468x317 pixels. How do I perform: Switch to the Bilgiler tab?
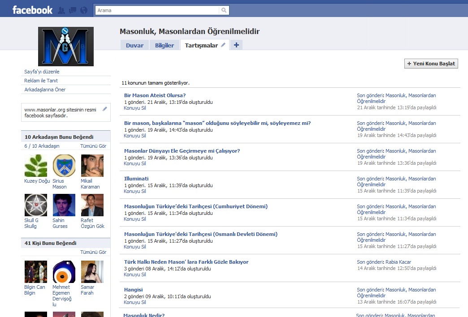165,45
